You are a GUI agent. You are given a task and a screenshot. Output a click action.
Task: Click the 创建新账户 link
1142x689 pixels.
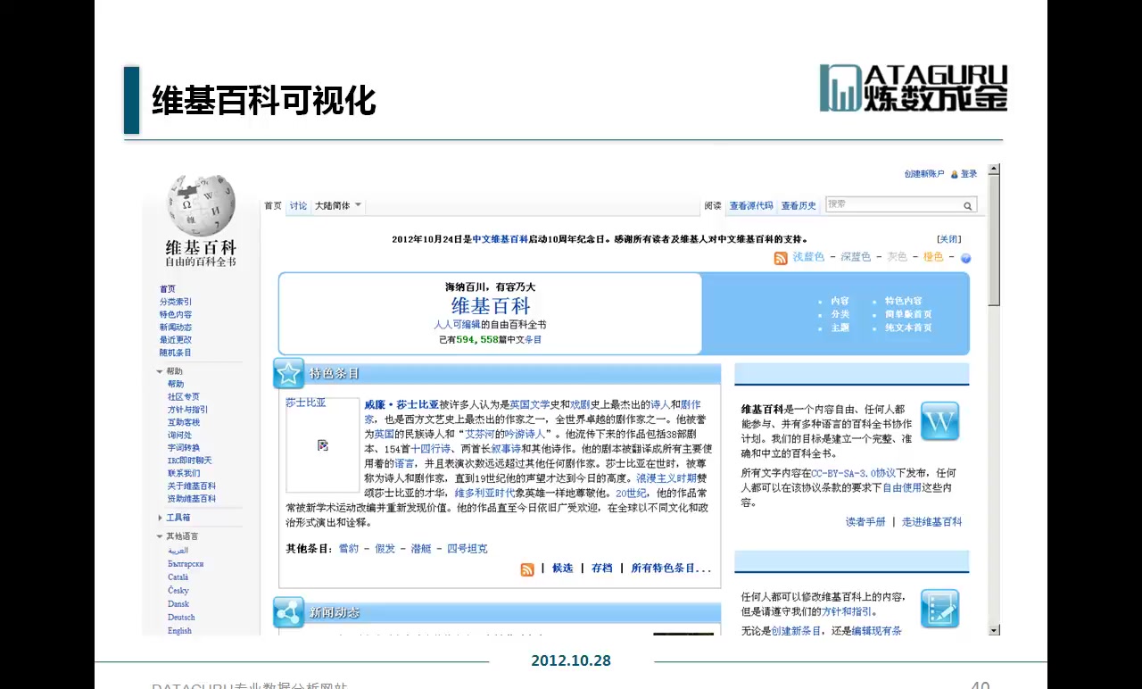pos(923,174)
